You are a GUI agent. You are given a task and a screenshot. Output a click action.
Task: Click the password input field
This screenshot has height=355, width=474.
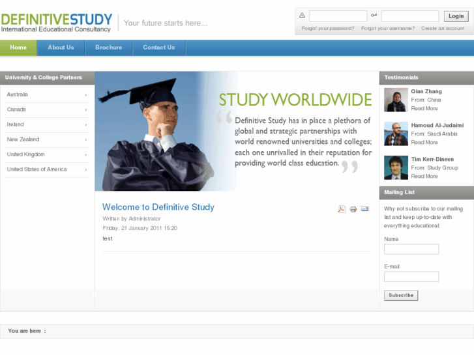(410, 16)
